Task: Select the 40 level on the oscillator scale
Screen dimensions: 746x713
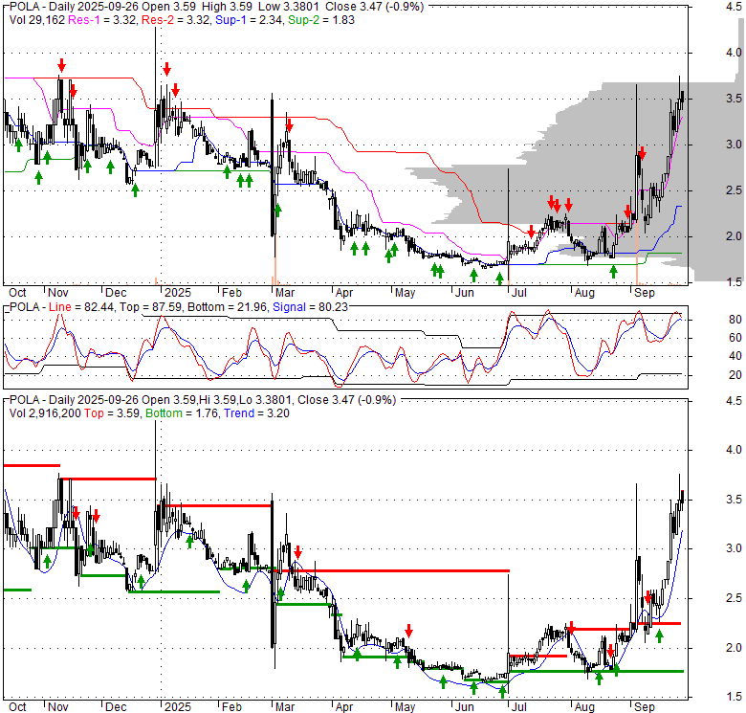Action: (735, 356)
